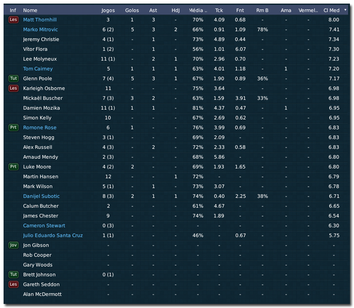Viewport: 354px width, 308px height.
Task: Click the Jov badge next to Jon Gibson
Action: tap(13, 245)
